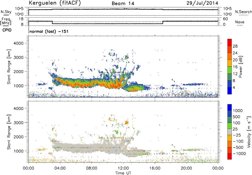The image size is (252, 175).
Task: Pick the light green segment of velocity colorbar
Action: (x=230, y=126)
